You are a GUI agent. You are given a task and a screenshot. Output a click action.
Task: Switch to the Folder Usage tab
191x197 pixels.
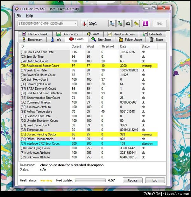pyautogui.click(x=131, y=40)
